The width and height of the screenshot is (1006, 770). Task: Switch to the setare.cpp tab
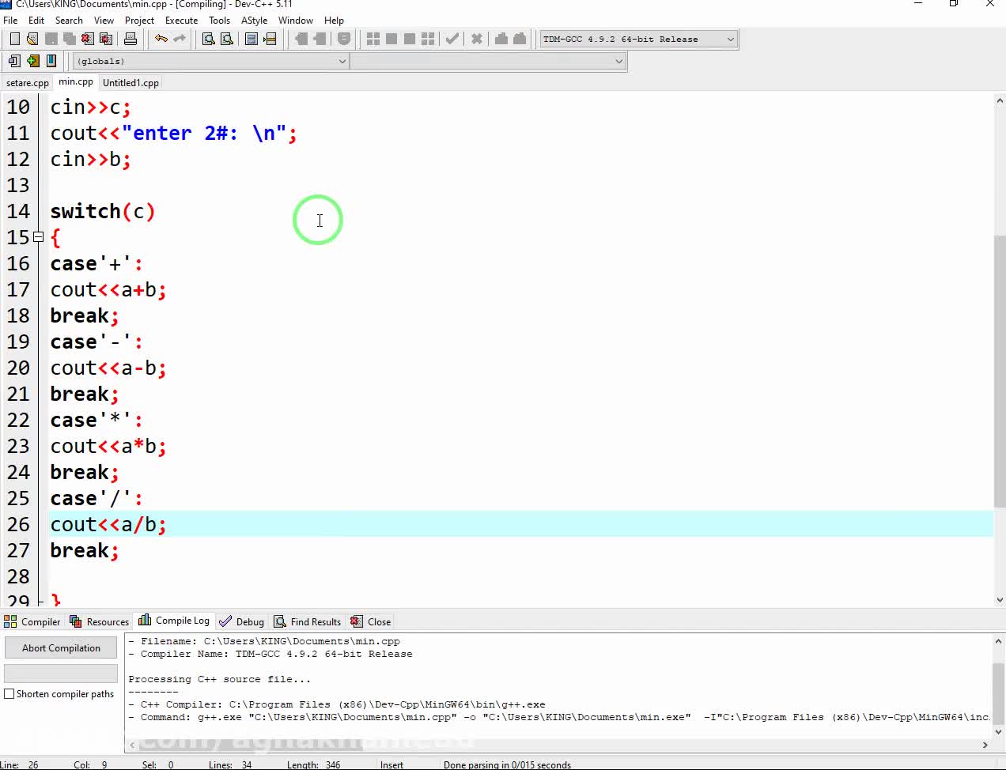point(27,83)
